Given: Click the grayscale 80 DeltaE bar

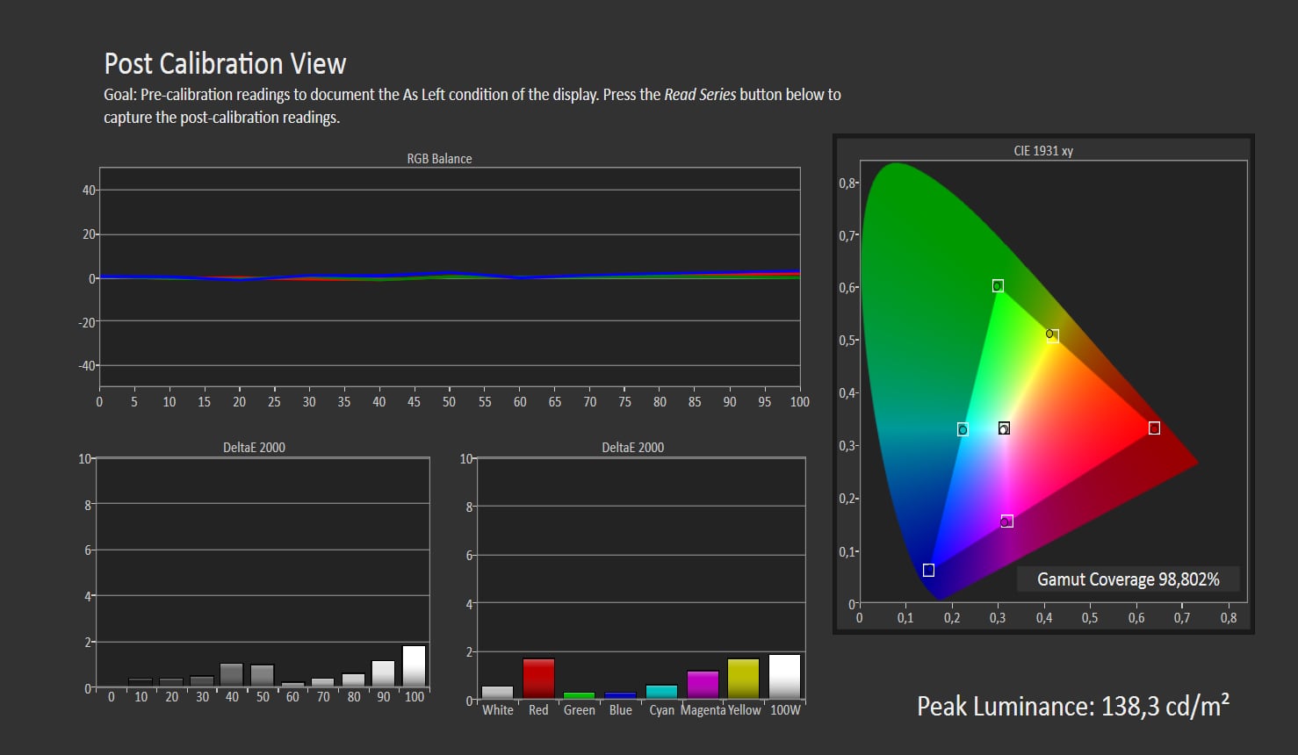Looking at the screenshot, I should 353,680.
